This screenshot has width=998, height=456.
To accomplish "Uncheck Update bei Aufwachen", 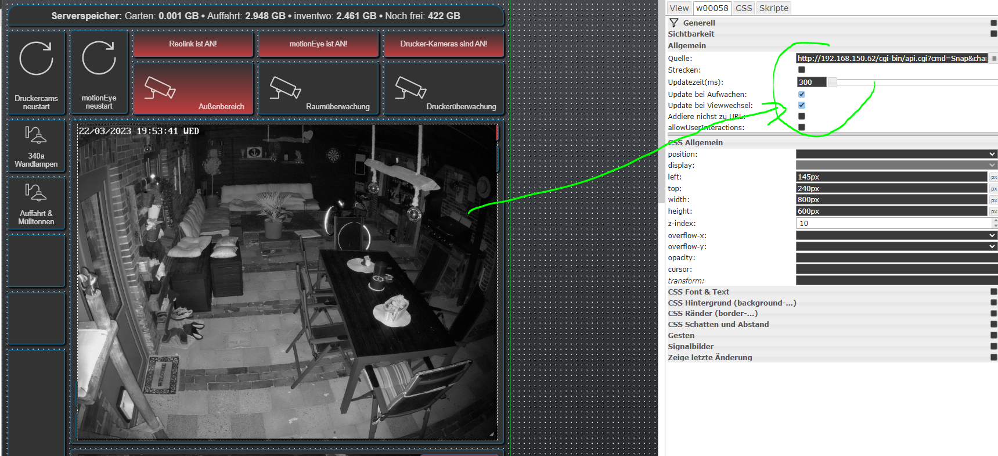I will (802, 94).
